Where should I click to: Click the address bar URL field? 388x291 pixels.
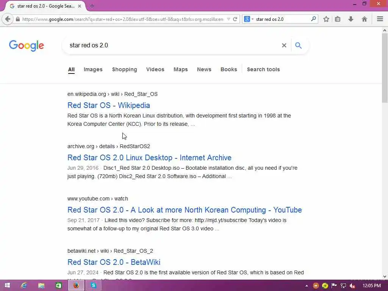tap(122, 19)
